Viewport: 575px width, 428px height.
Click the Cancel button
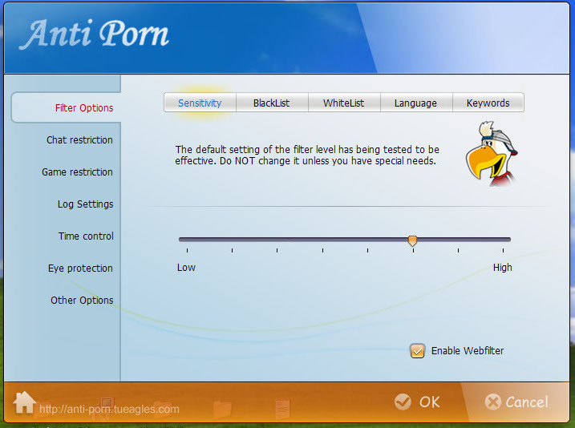point(516,402)
